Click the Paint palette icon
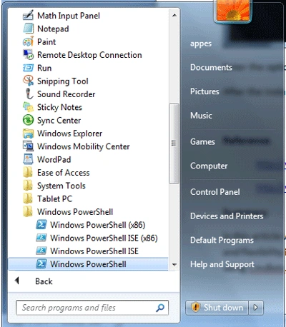Viewport: 286px width, 327px height. point(28,42)
